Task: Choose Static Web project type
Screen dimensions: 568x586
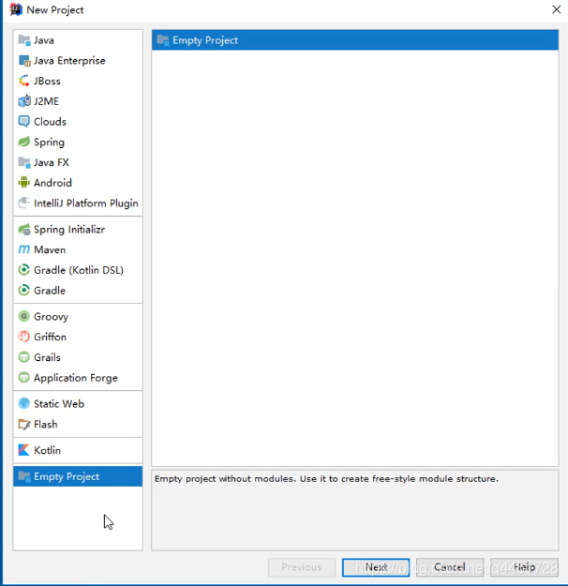Action: pos(78,403)
